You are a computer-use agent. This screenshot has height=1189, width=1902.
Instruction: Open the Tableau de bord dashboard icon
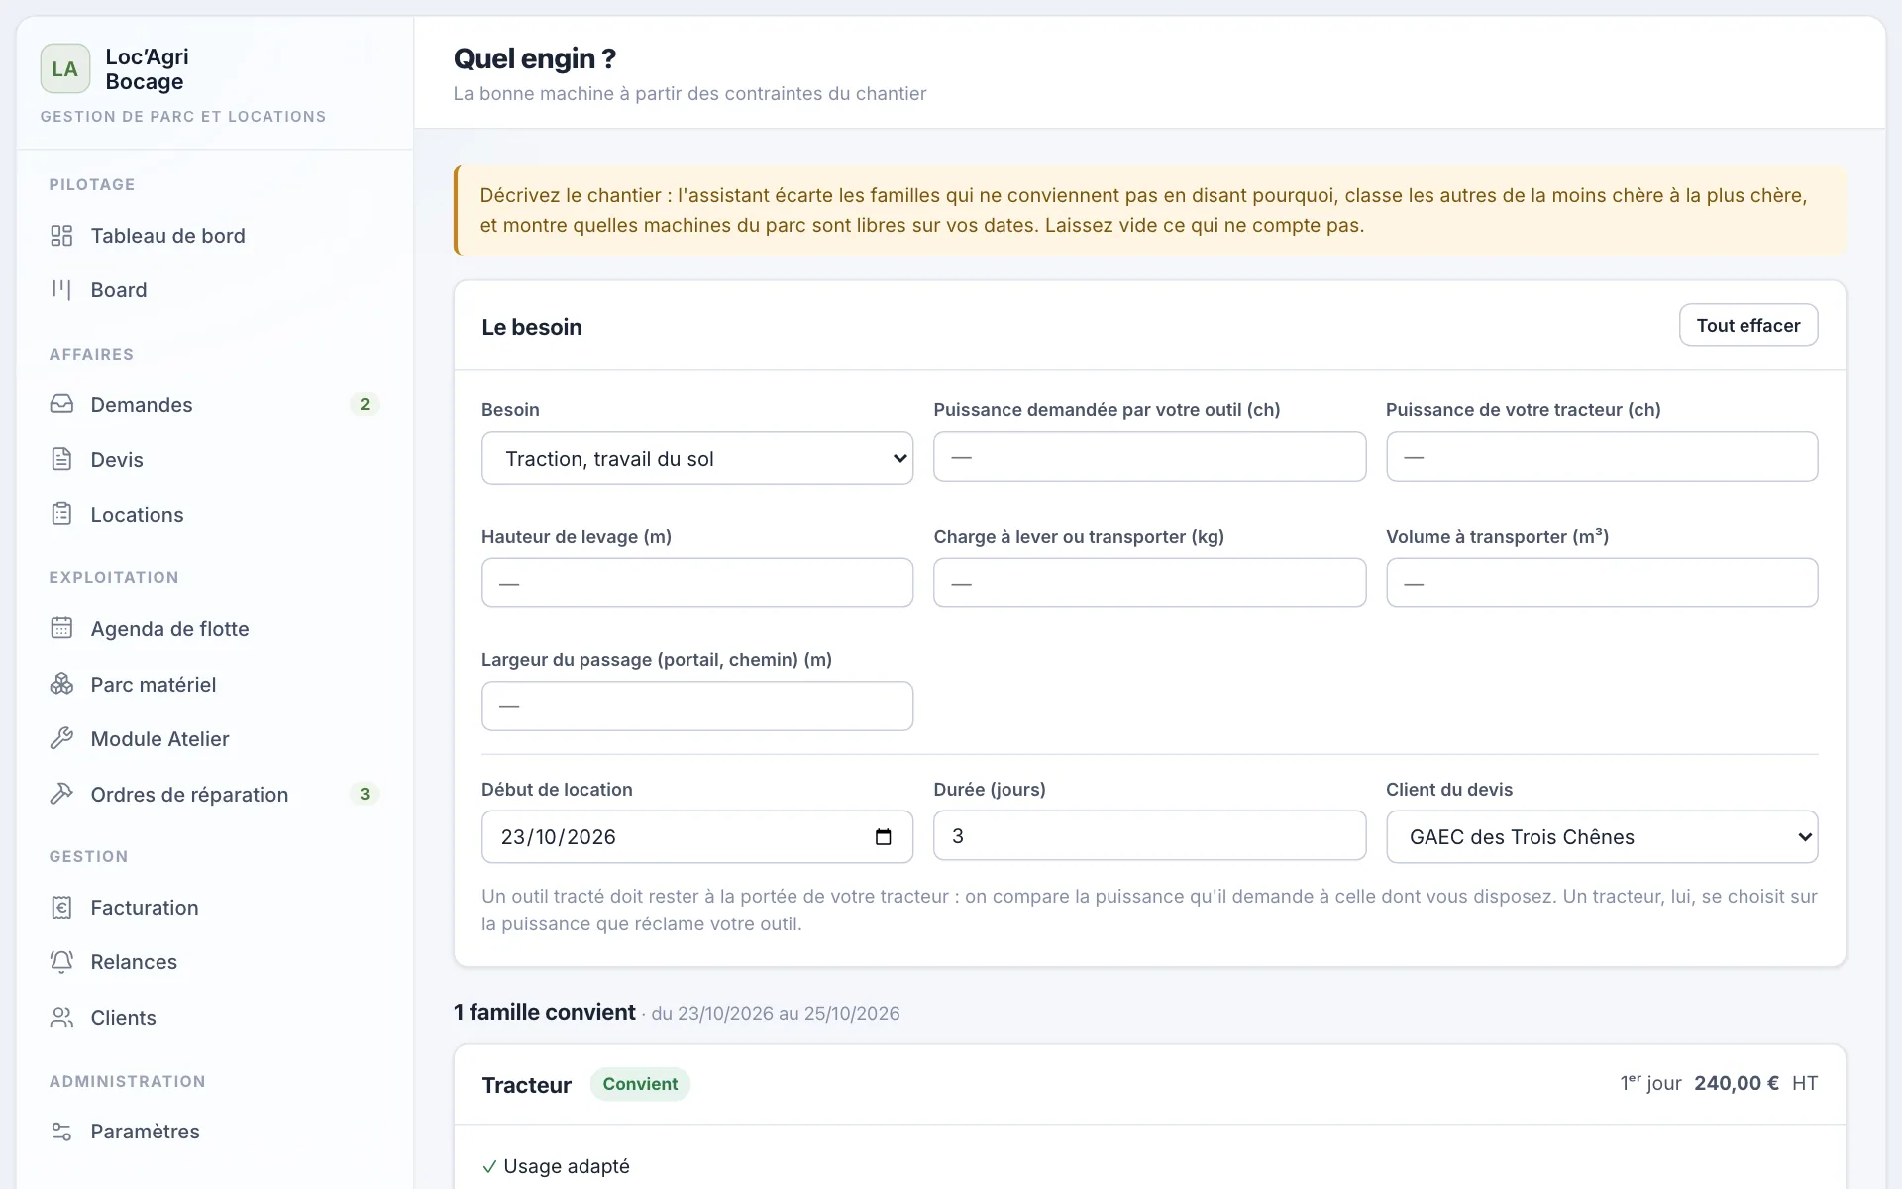click(x=61, y=236)
